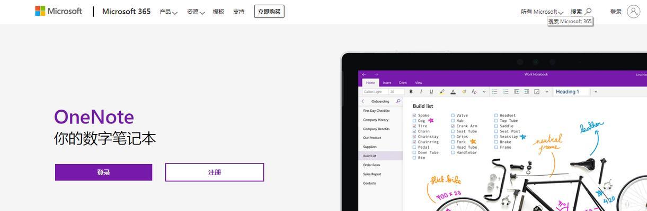Click the to-do checkbox tag icon
Viewport: 647px width, 211px height.
point(537,92)
